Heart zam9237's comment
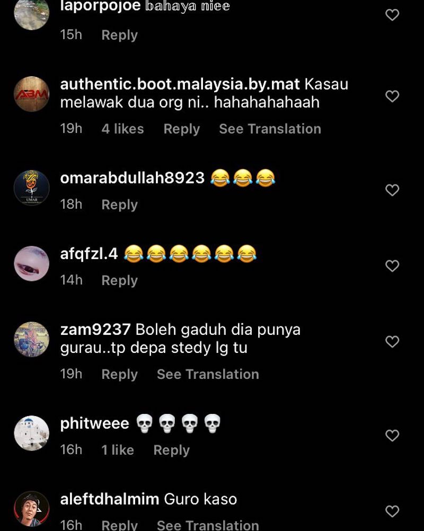Screen dimensions: 424x531 pos(392,342)
